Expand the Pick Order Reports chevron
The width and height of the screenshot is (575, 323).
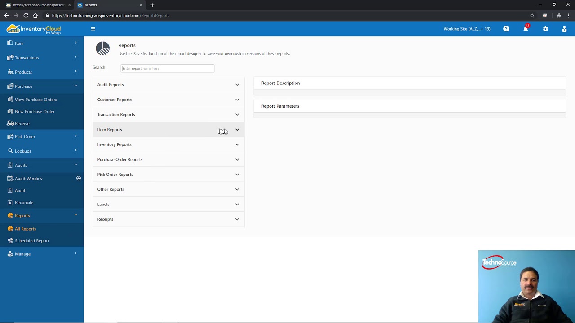(237, 175)
